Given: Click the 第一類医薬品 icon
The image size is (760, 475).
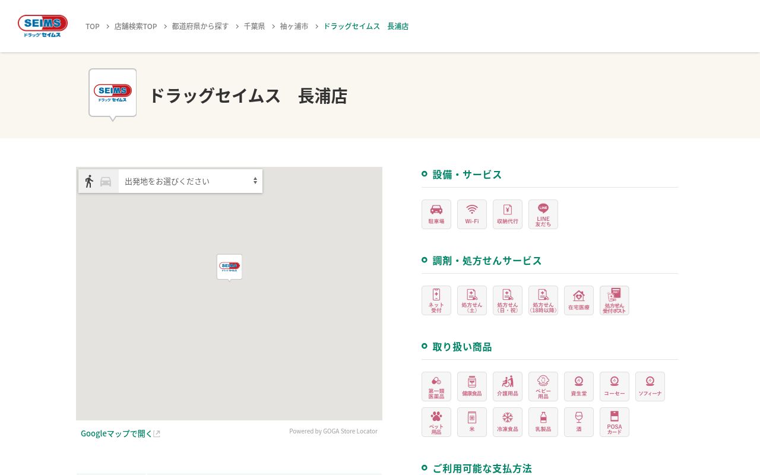Looking at the screenshot, I should pos(436,387).
